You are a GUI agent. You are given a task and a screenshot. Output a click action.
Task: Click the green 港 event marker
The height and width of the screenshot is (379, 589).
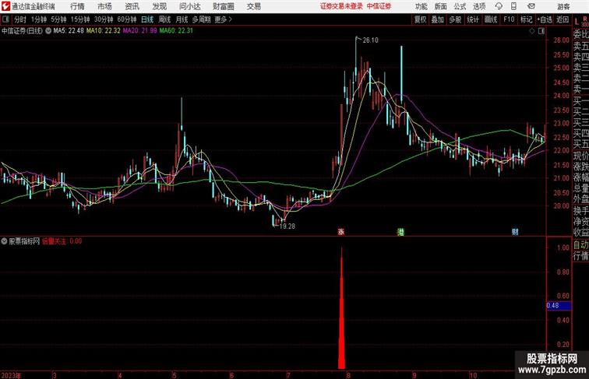(400, 232)
